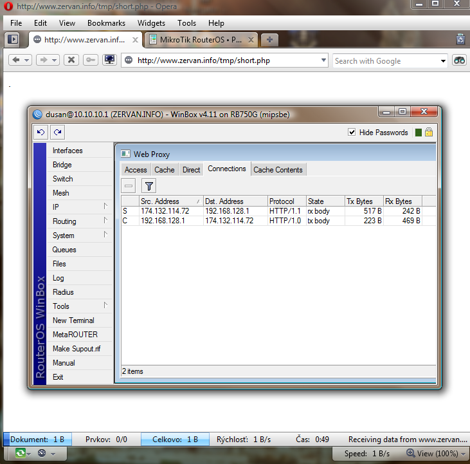Click the green load indicator in WinBox

(419, 133)
